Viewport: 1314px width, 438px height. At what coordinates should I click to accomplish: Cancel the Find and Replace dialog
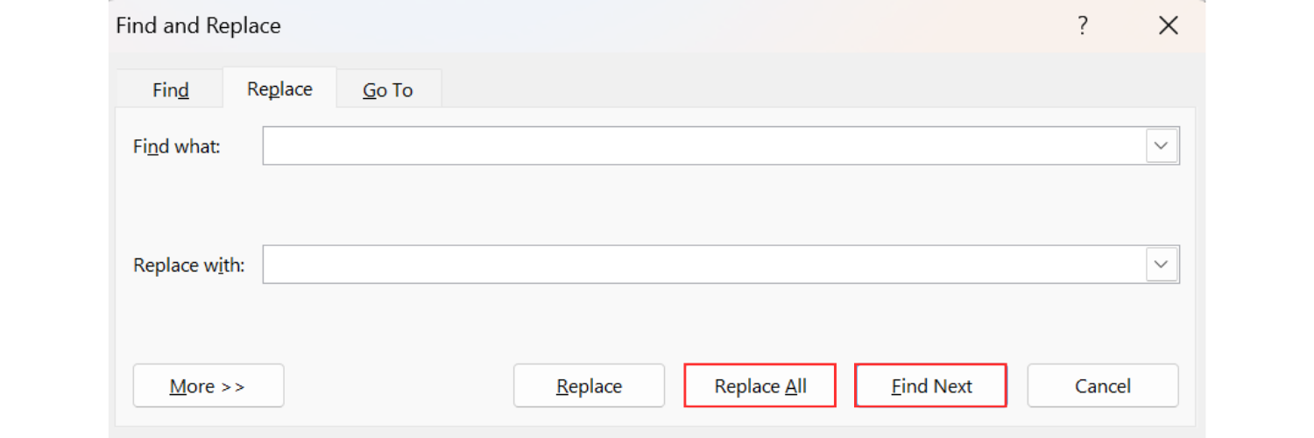(1103, 386)
